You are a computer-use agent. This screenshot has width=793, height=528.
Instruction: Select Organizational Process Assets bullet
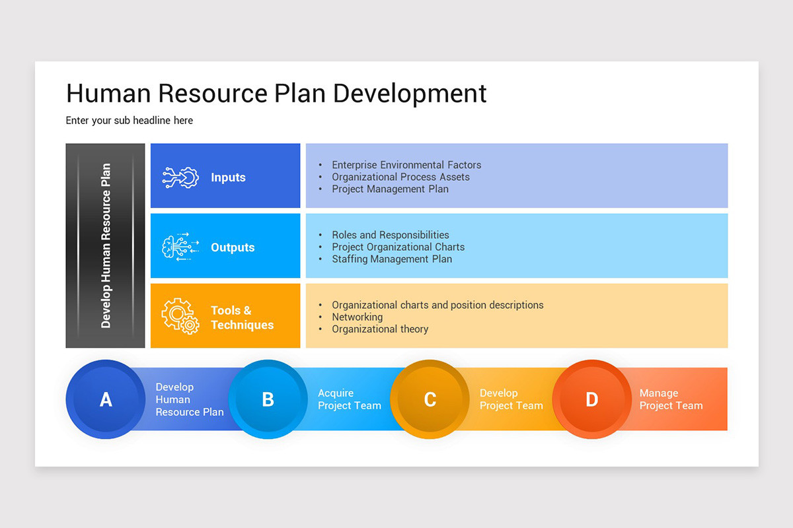(400, 177)
